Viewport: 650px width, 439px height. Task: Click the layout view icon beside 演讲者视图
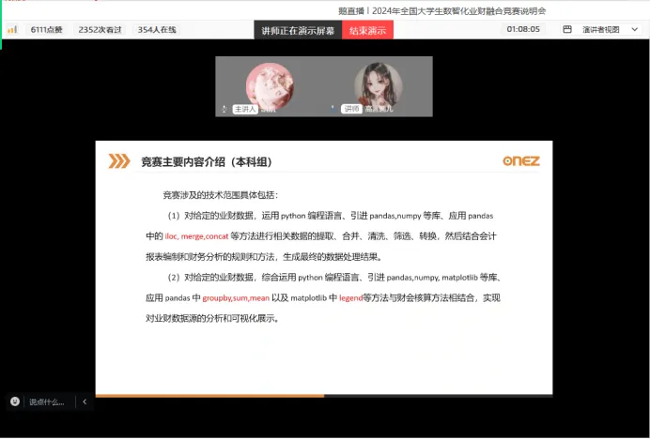pos(567,29)
